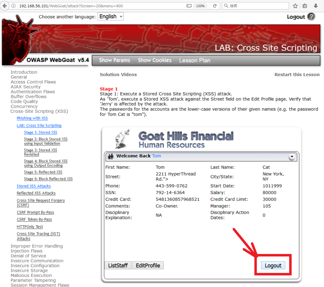Expand Insecure Storage category
The height and width of the screenshot is (287, 324).
[29, 271]
